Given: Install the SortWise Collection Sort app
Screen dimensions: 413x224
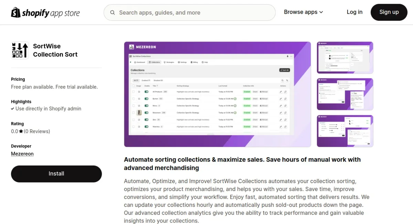Looking at the screenshot, I should tap(56, 174).
